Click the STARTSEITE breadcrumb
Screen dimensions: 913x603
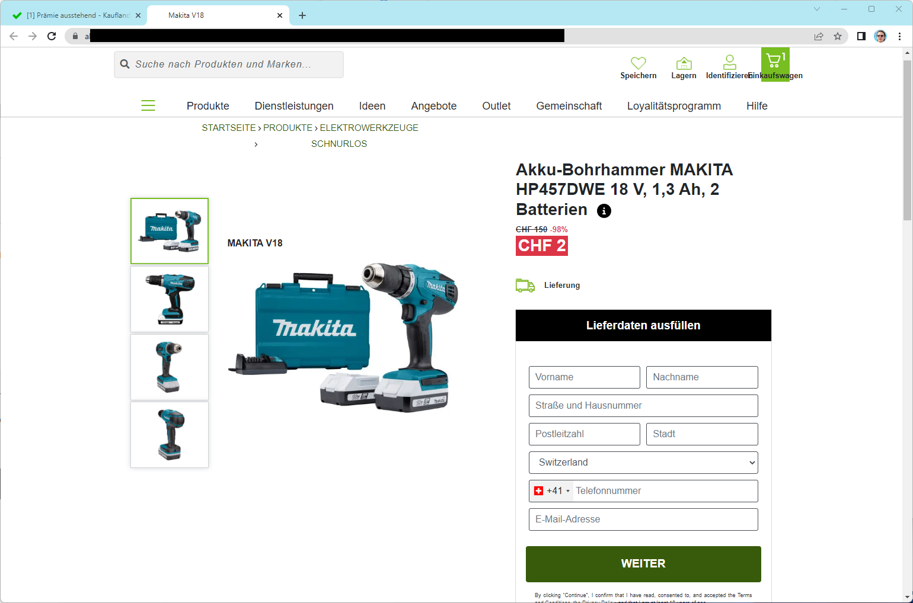pyautogui.click(x=229, y=128)
